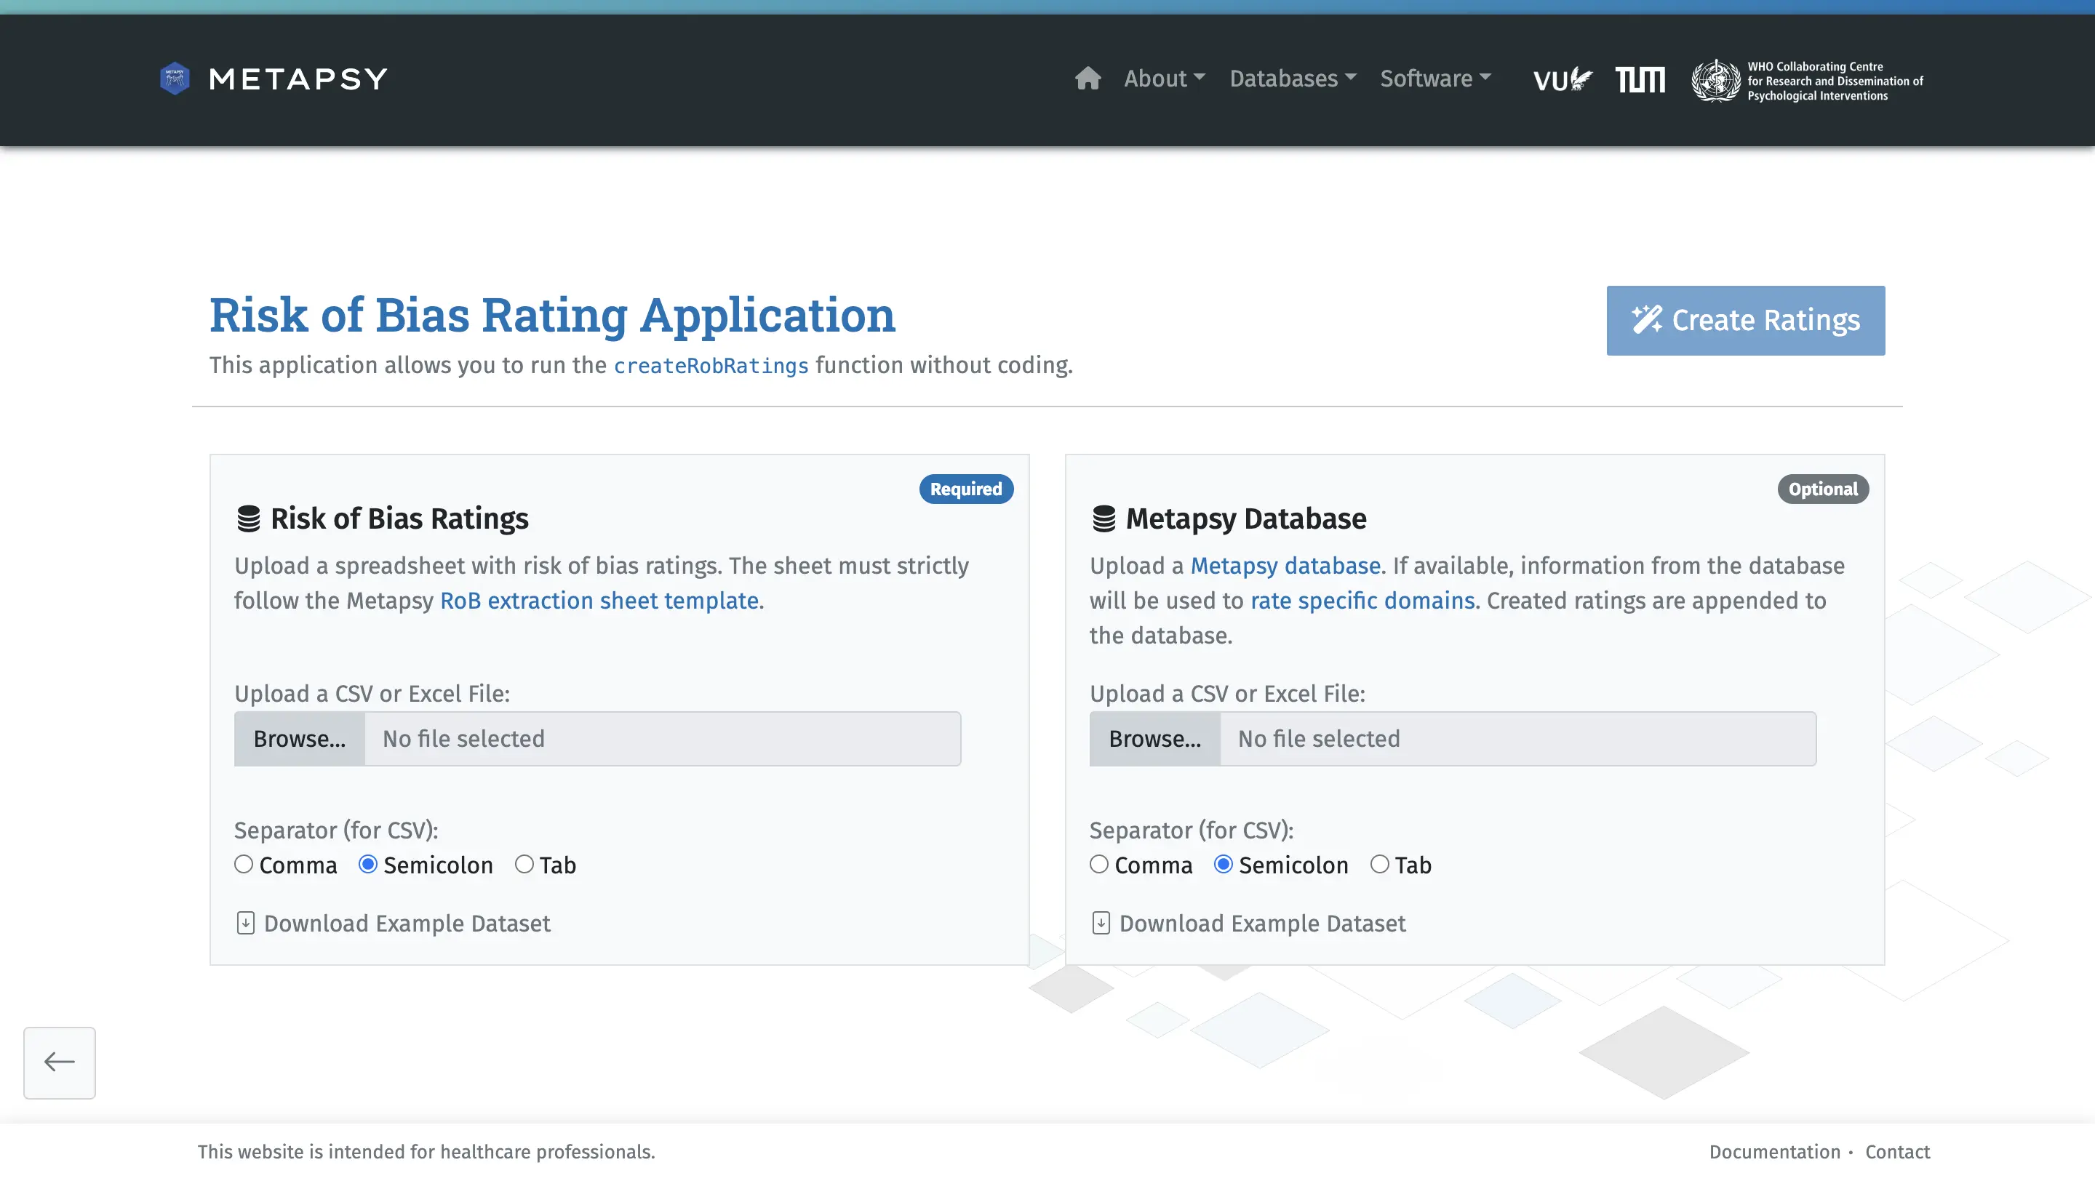Open the VU university logo
The image size is (2095, 1181).
coord(1563,80)
